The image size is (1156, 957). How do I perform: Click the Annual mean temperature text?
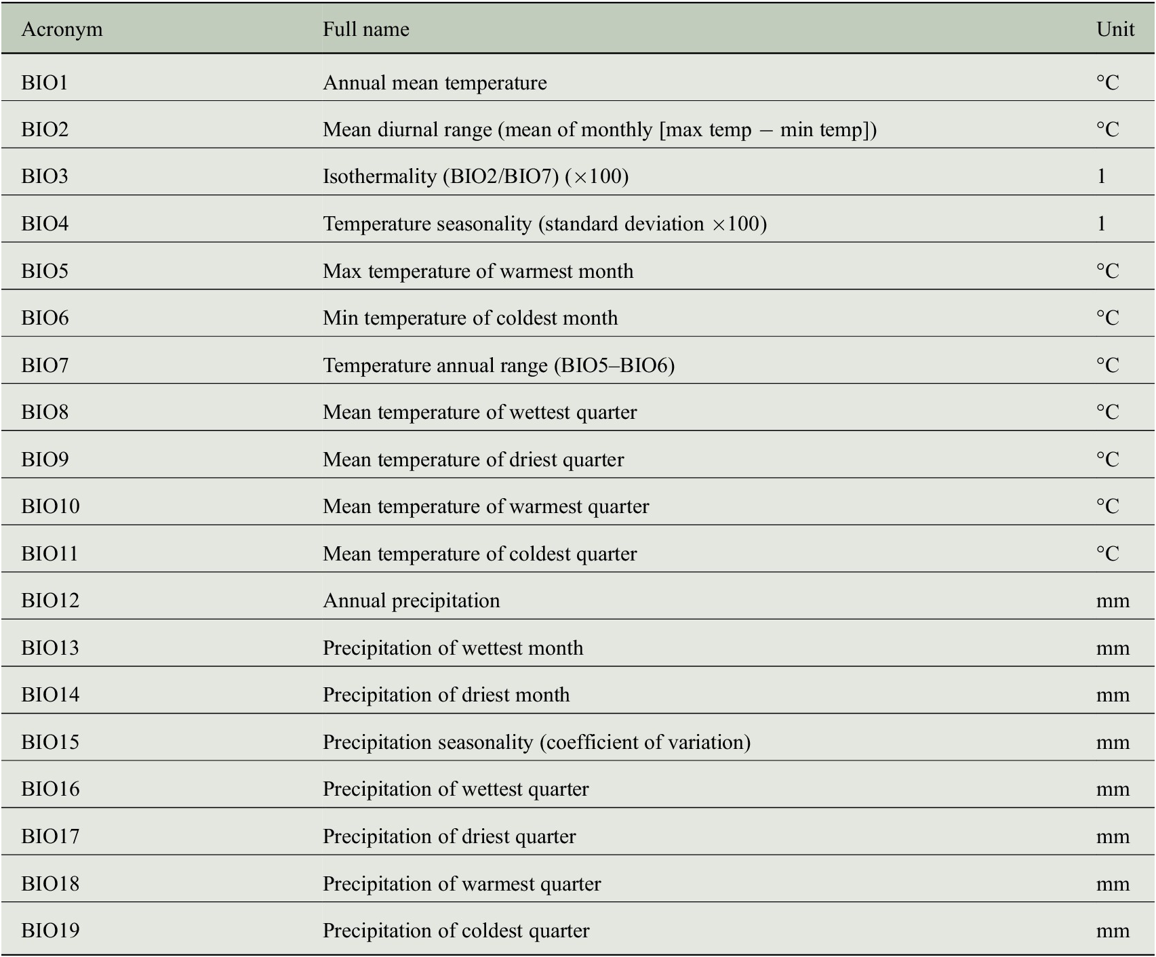click(x=435, y=83)
